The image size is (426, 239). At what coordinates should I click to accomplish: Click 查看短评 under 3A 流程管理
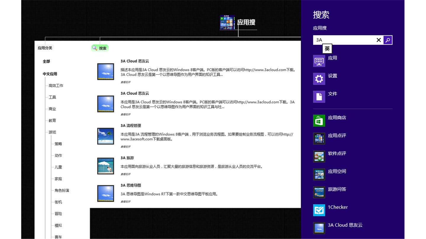point(125,147)
